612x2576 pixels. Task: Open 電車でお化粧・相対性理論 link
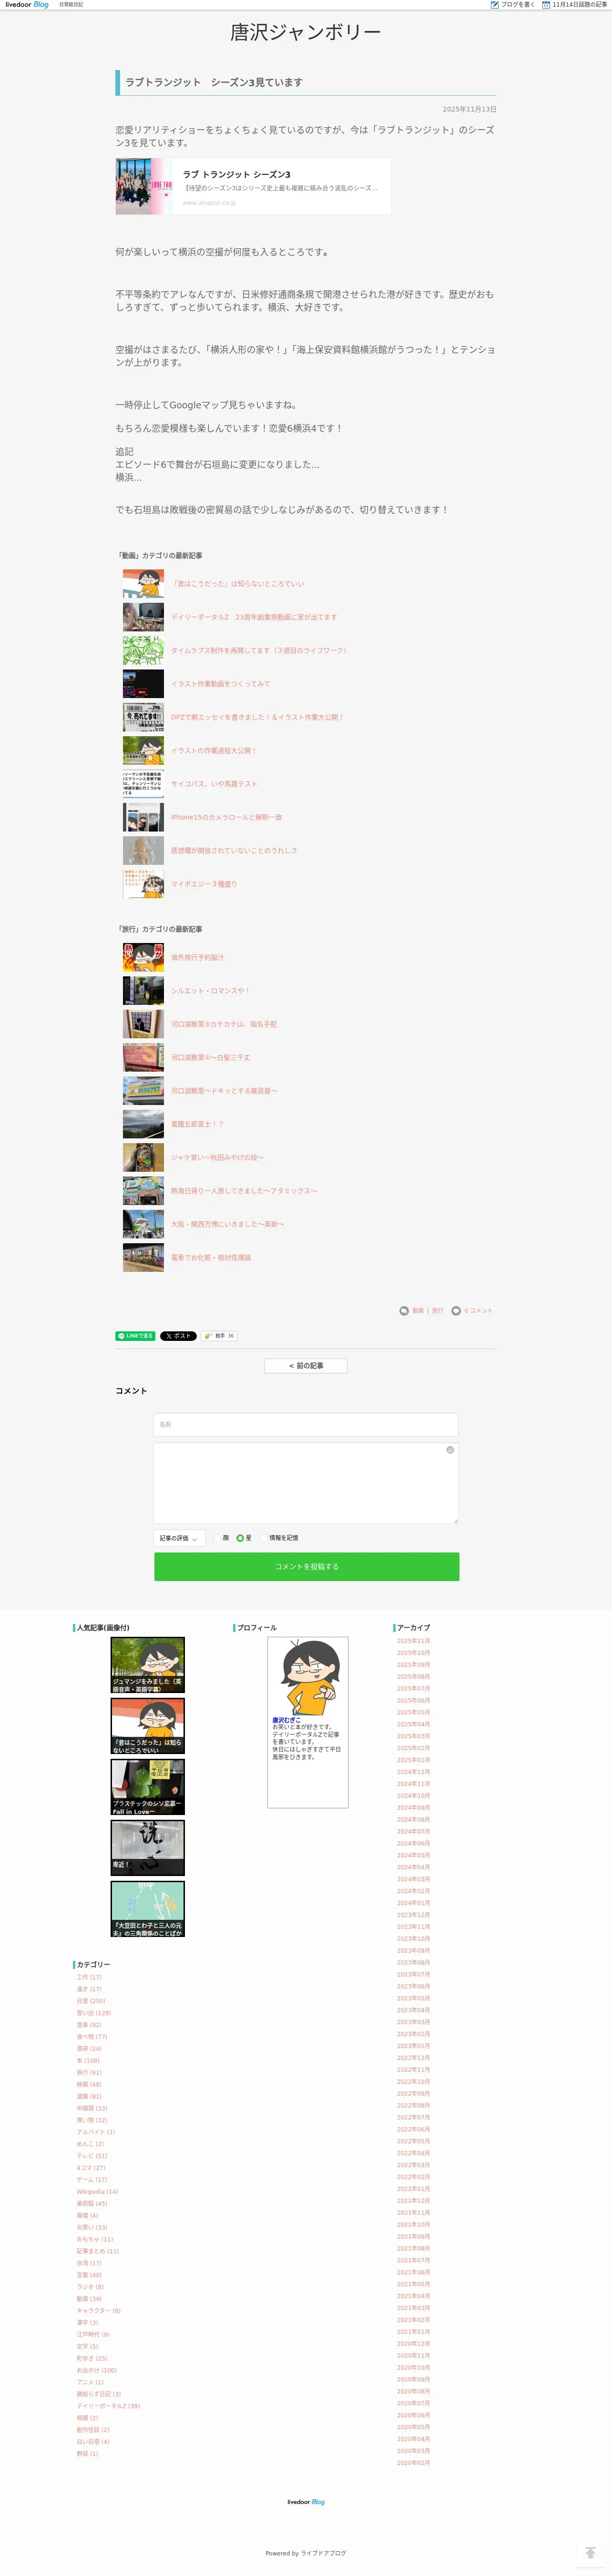coord(211,1258)
